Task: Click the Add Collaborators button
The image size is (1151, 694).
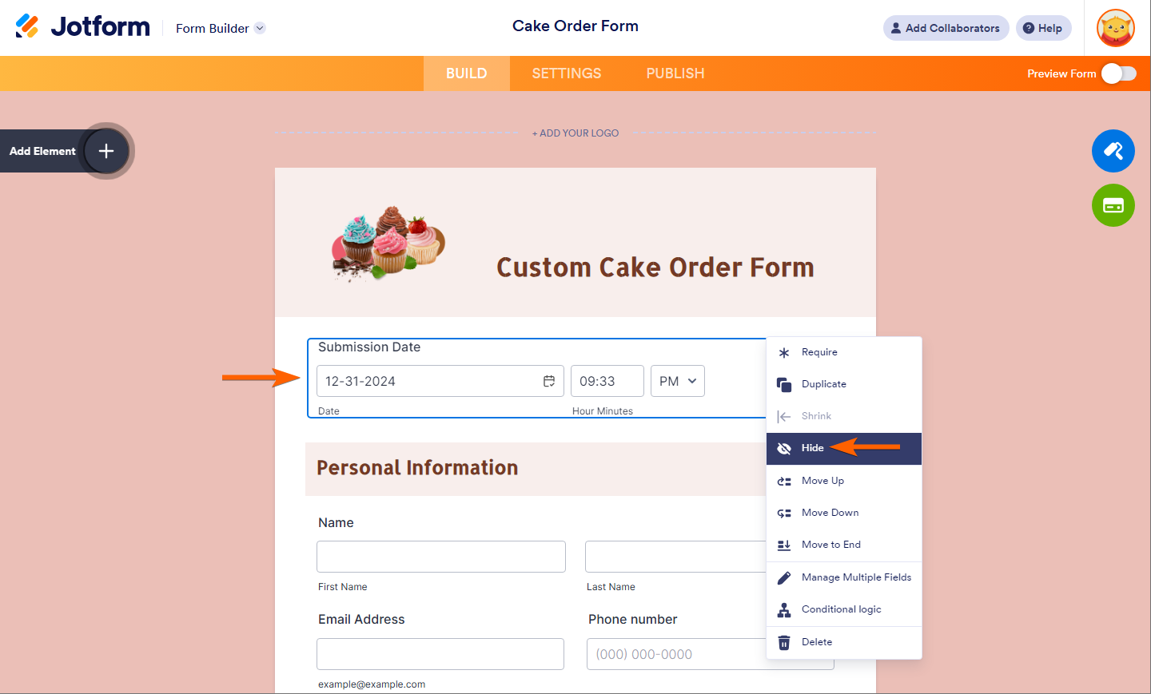Action: coord(946,28)
